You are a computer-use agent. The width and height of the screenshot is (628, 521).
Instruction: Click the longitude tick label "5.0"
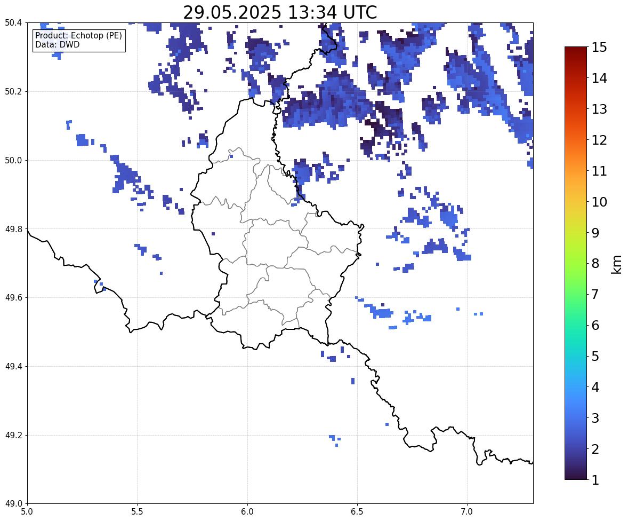pos(27,512)
